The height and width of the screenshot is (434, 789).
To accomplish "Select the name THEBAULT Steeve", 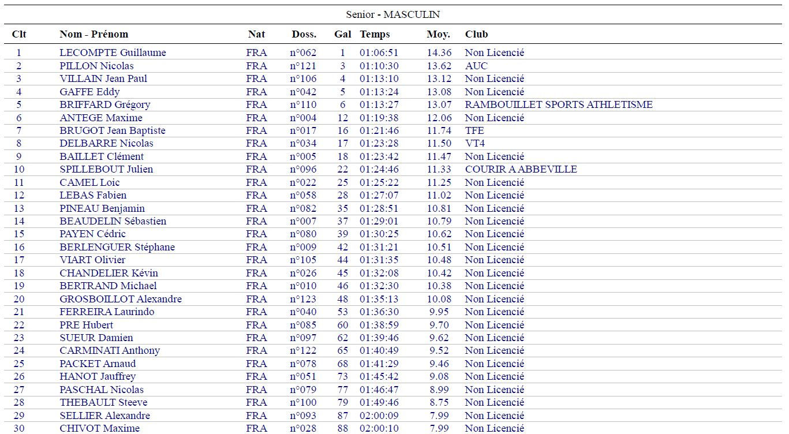I will pos(103,402).
